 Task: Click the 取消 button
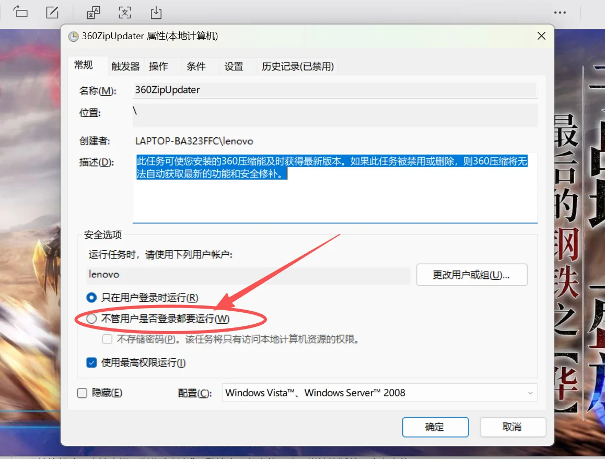(x=513, y=427)
